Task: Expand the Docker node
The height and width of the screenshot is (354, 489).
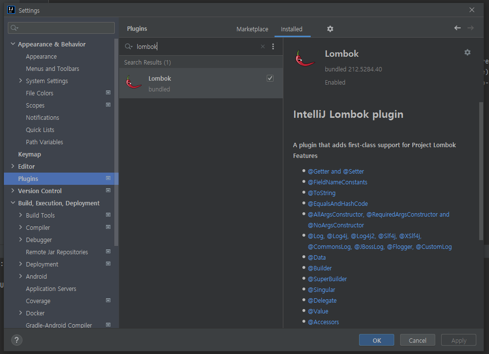Action: tap(21, 313)
